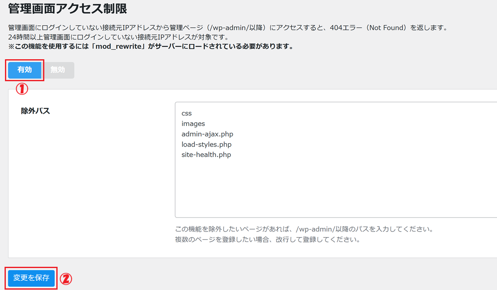
Task: Click the load-styles.php entry
Action: 206,144
